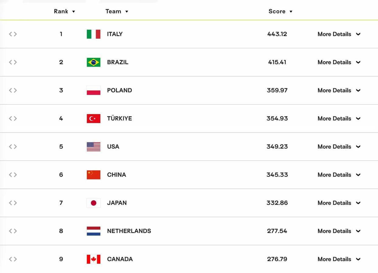Click the angle brackets icon beside USA
This screenshot has width=378, height=273.
[13, 147]
